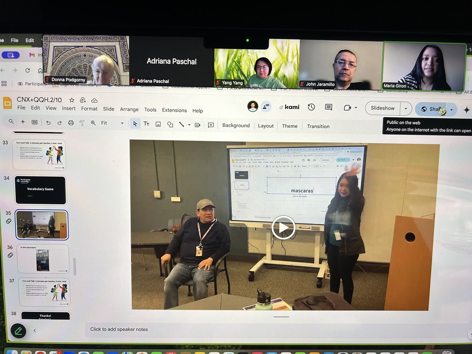Check the cloud save status icon

pyautogui.click(x=94, y=100)
